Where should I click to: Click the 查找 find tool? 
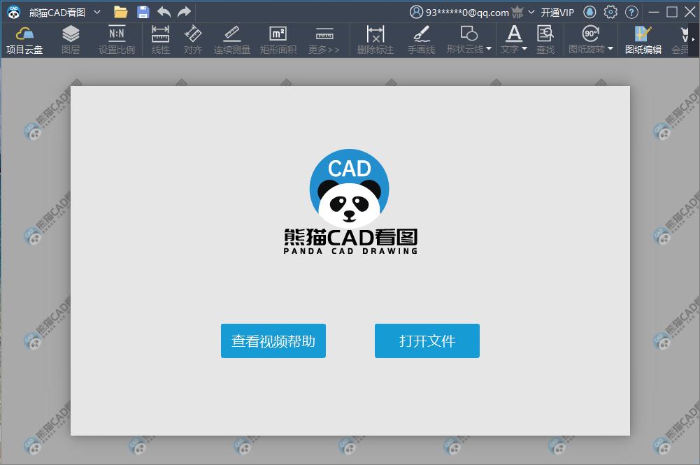click(x=545, y=40)
